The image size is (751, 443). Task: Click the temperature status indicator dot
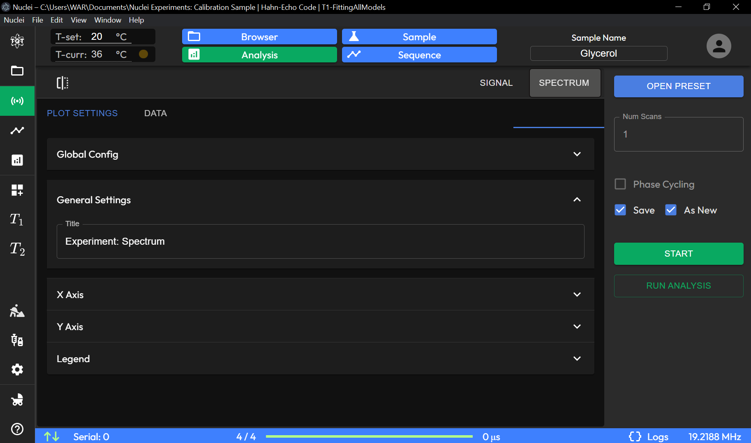tap(143, 54)
